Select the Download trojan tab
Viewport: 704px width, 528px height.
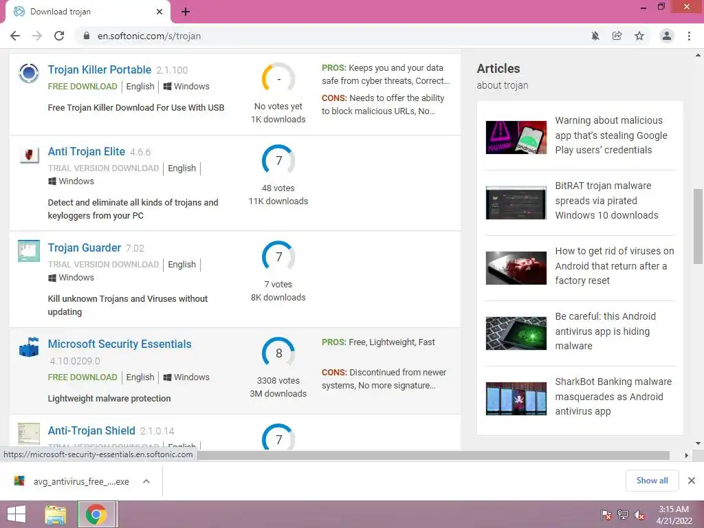87,12
